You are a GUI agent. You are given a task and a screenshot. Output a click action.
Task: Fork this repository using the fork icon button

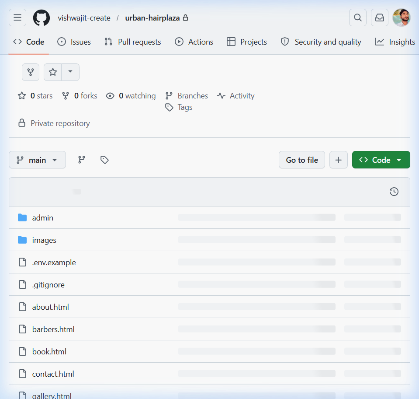[31, 72]
